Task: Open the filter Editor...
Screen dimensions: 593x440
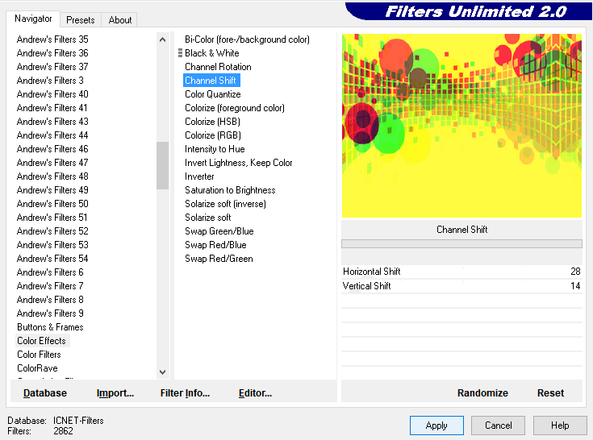Action: click(x=255, y=392)
